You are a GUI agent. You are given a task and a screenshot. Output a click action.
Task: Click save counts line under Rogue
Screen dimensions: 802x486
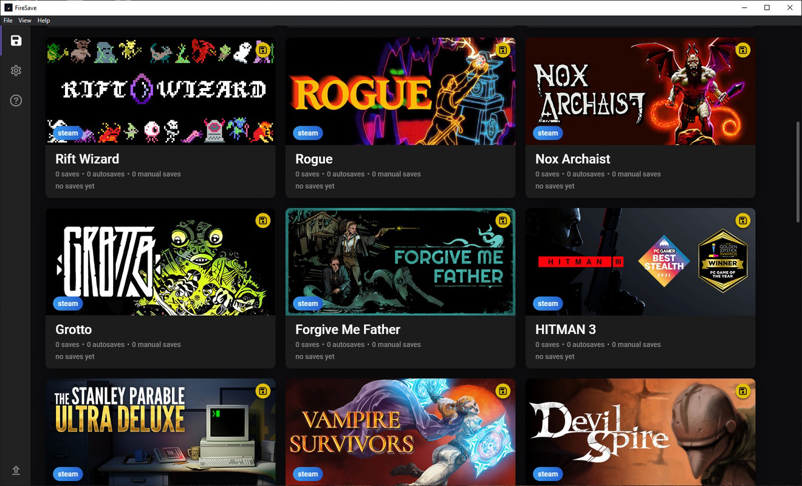click(x=358, y=174)
